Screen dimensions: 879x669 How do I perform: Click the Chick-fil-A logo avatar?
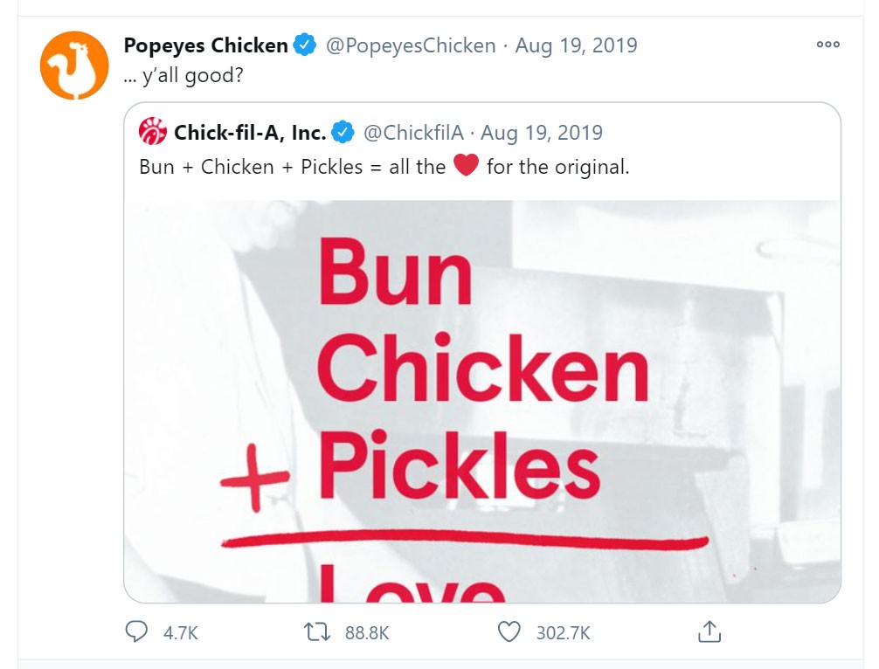tap(153, 134)
